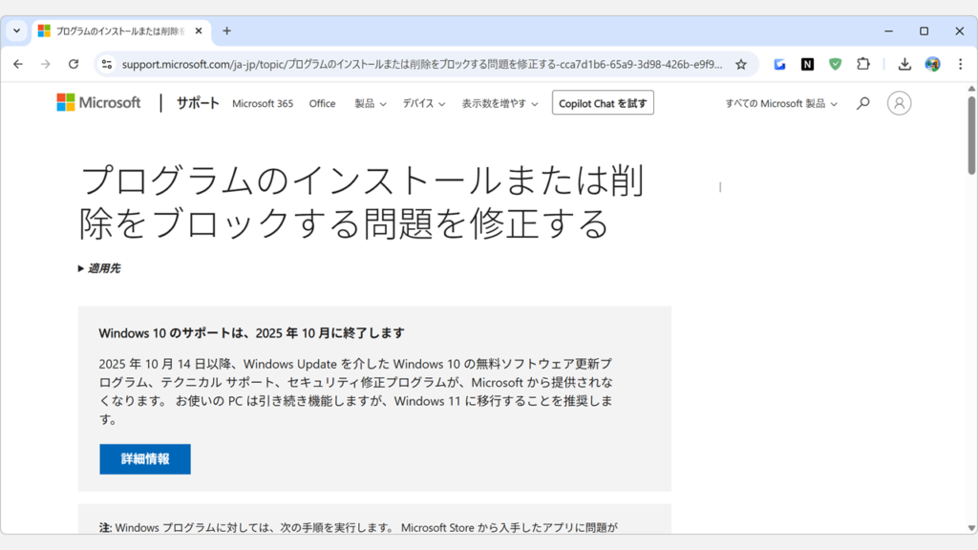This screenshot has height=550, width=978.
Task: Open the blue translate extension icon
Action: click(779, 64)
